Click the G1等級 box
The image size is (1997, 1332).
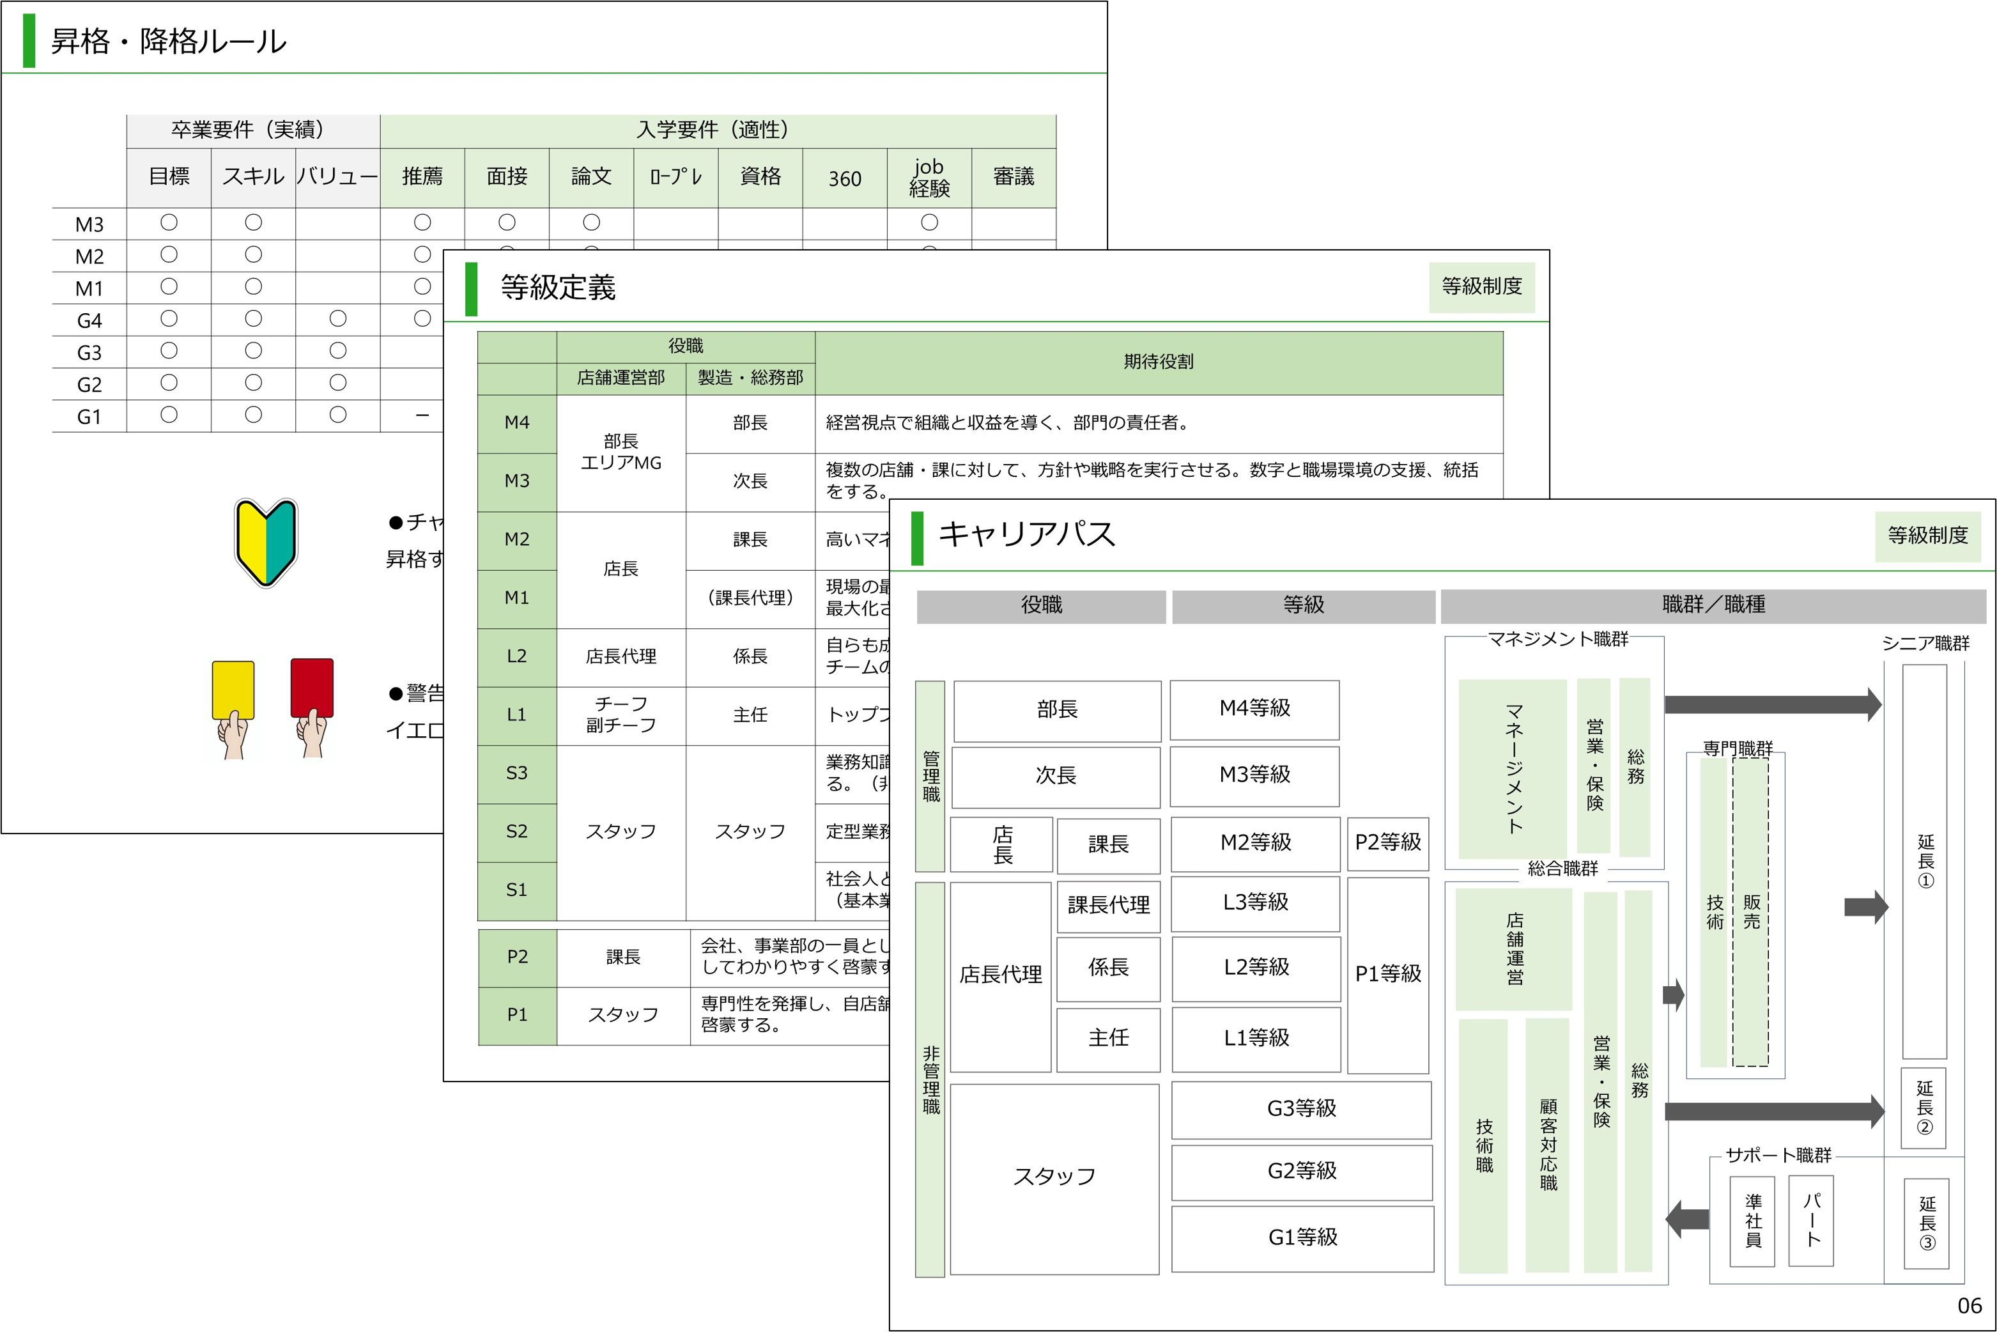(x=1302, y=1237)
